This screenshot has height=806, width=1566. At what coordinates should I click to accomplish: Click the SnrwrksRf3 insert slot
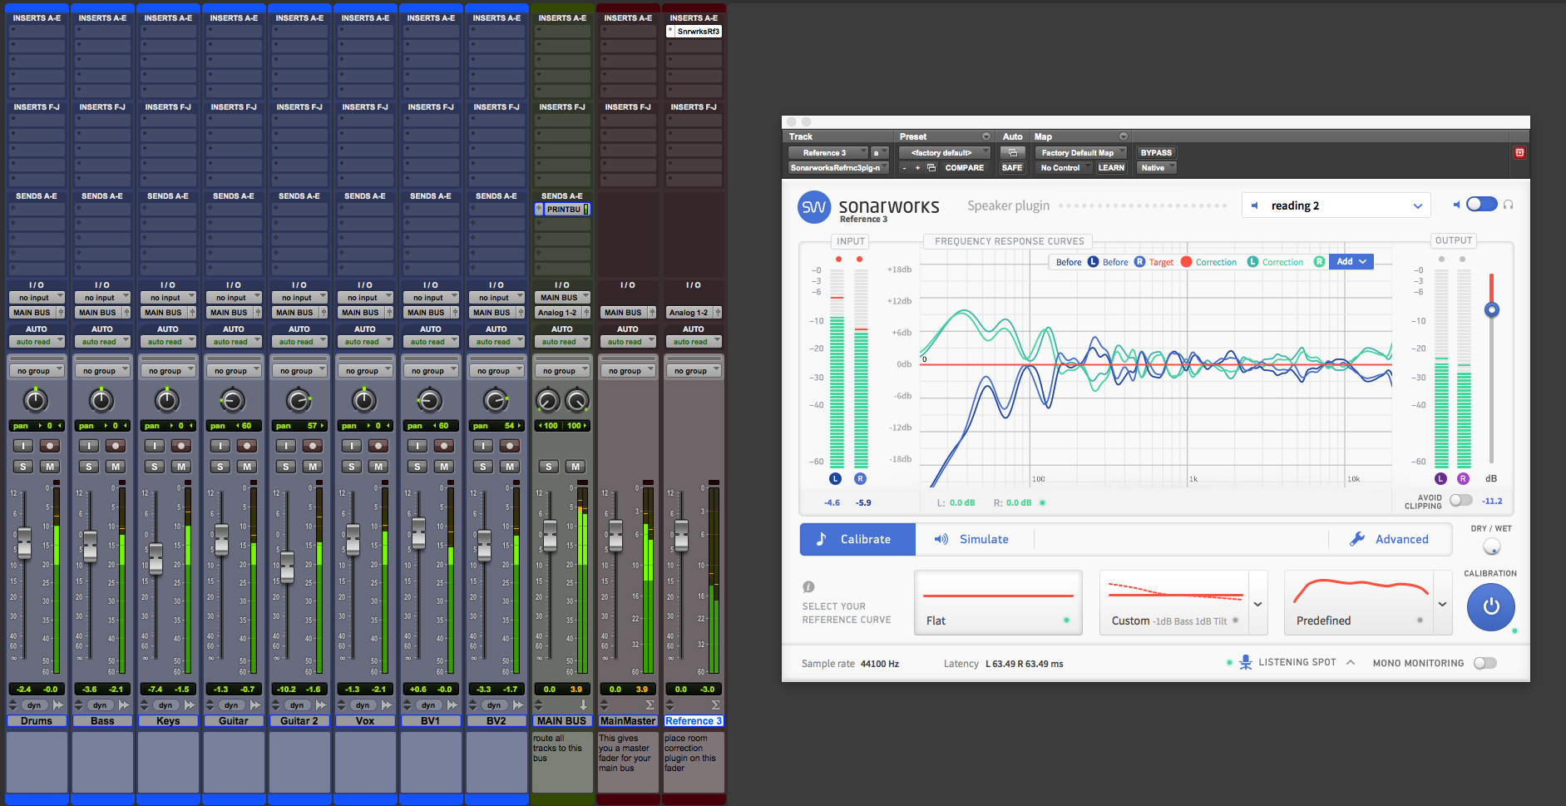tap(694, 32)
